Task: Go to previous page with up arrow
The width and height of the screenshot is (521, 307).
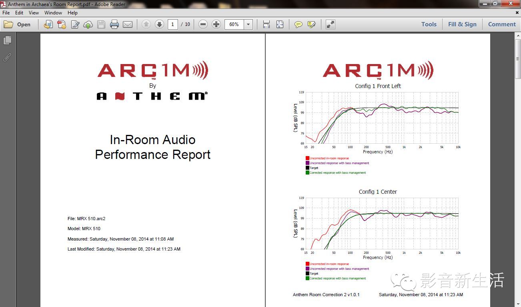Action: pos(146,24)
